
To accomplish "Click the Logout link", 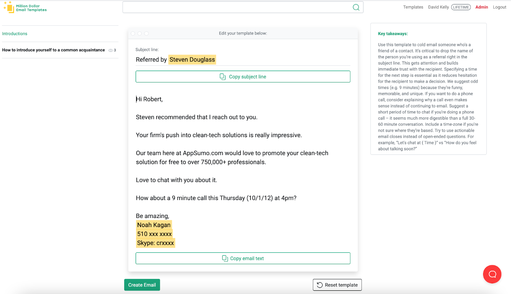I will coord(499,7).
